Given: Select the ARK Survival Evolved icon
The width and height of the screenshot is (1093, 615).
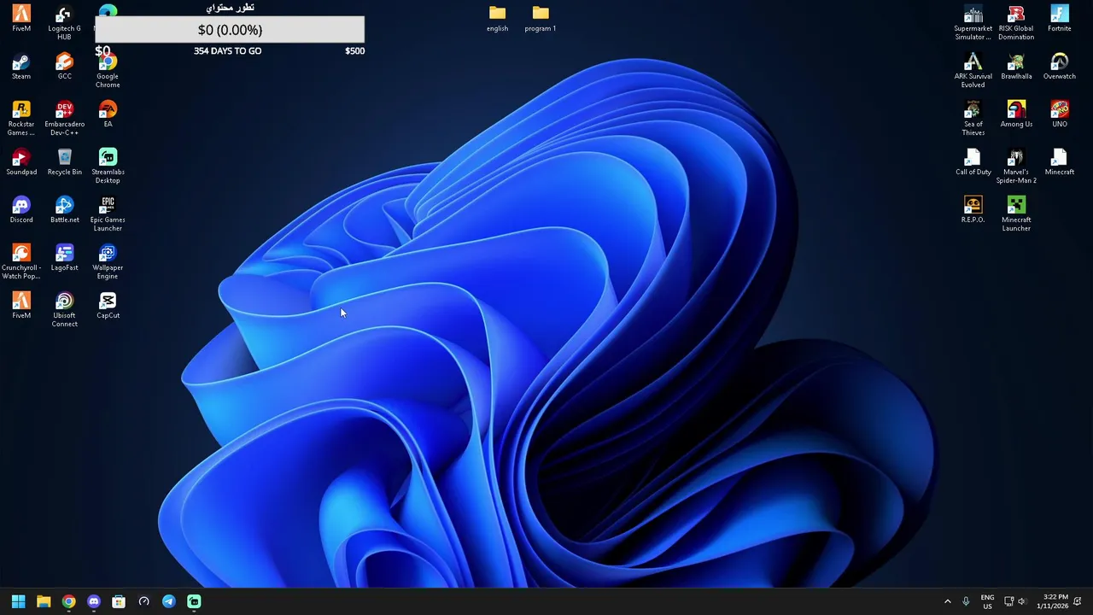Looking at the screenshot, I should pos(973,71).
